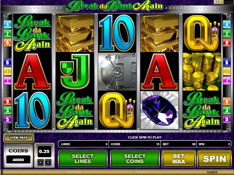Increase coin value with plus button
Viewport: 234px width, 175px height.
pyautogui.click(x=48, y=163)
